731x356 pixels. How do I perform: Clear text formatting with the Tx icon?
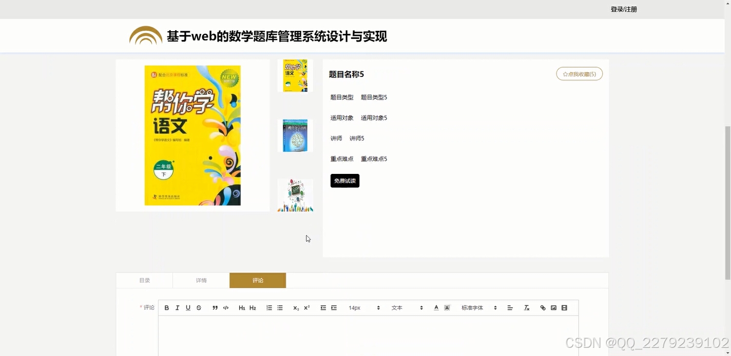point(526,307)
